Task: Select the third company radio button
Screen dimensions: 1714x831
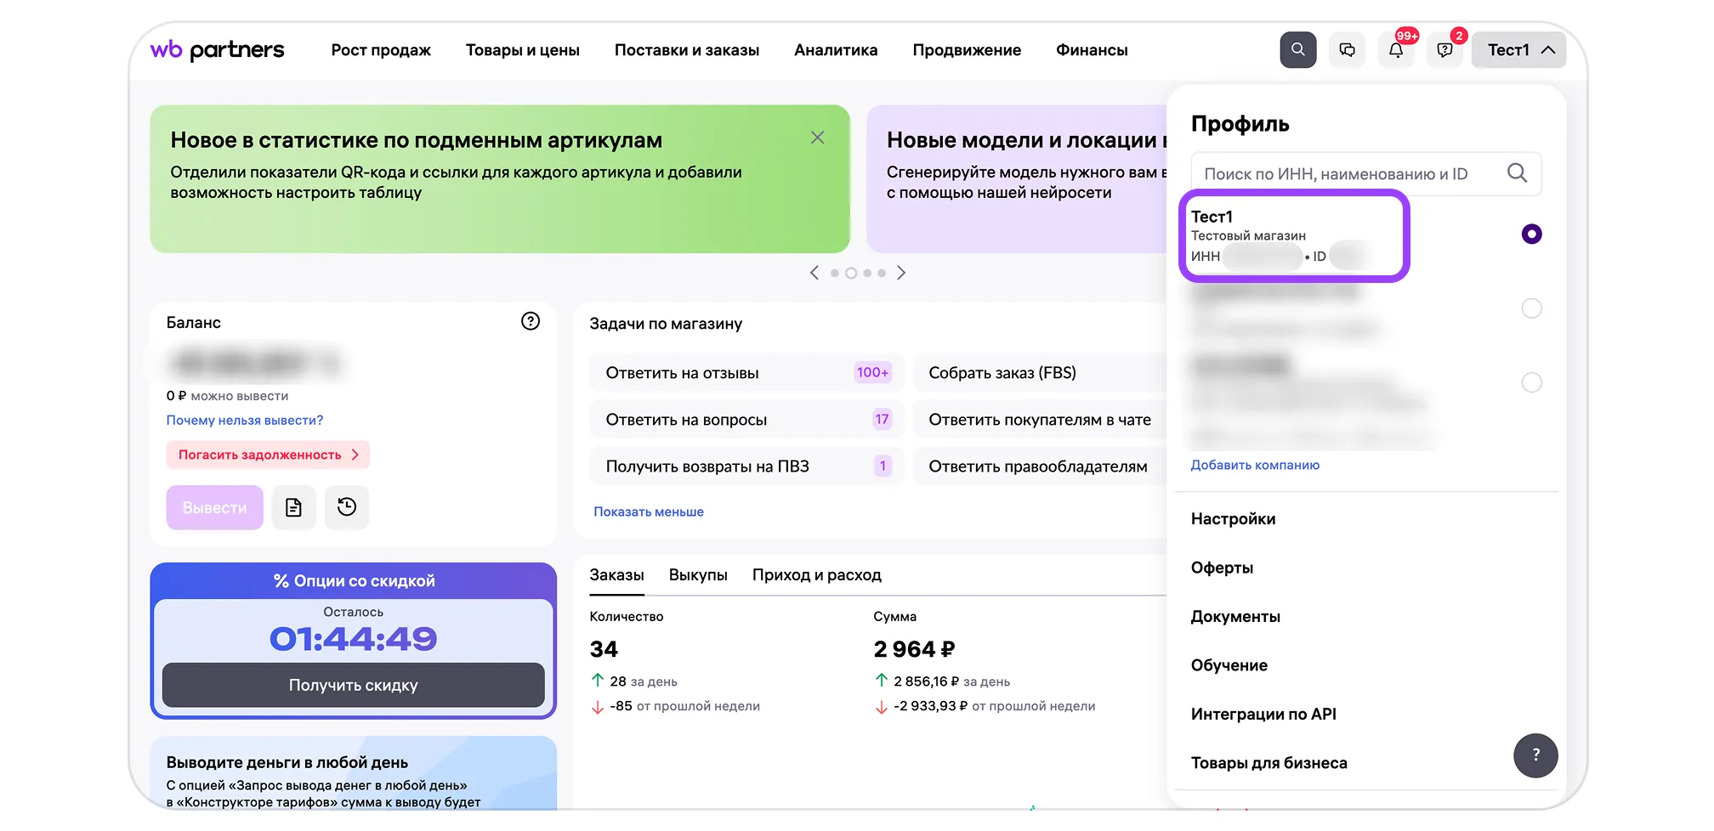Action: point(1531,382)
